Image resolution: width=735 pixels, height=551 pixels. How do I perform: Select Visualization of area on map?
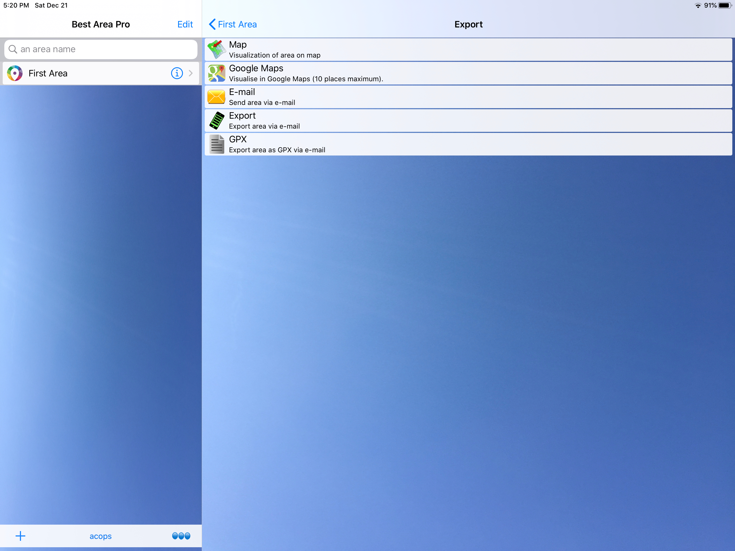pyautogui.click(x=274, y=55)
